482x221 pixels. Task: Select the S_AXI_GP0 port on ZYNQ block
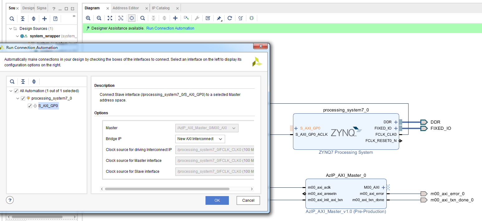(x=310, y=128)
